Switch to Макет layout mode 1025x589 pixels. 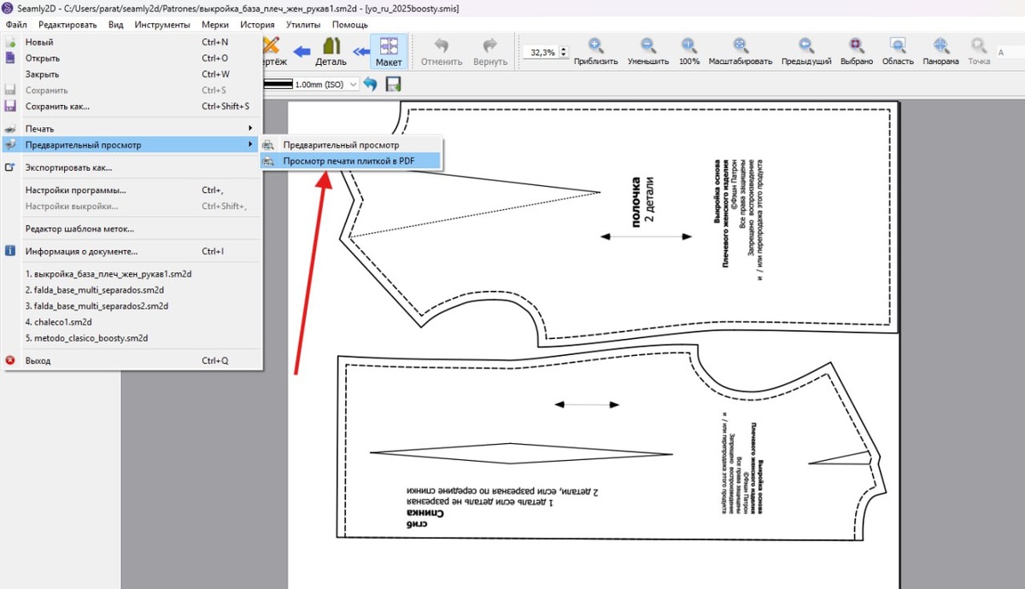click(x=389, y=51)
